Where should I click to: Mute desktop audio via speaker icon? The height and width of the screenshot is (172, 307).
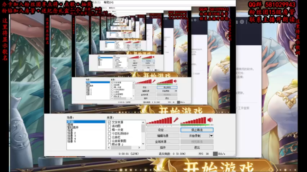click(x=210, y=120)
